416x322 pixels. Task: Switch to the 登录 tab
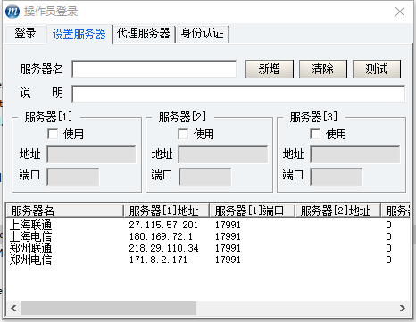[25, 33]
